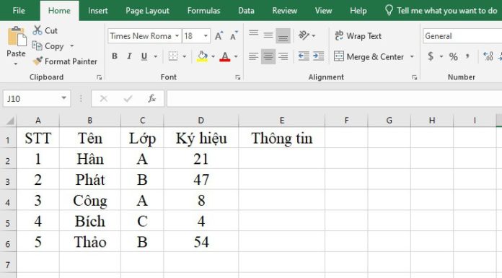Go to Data tab
Screen dimensions: 502x278
pos(246,11)
